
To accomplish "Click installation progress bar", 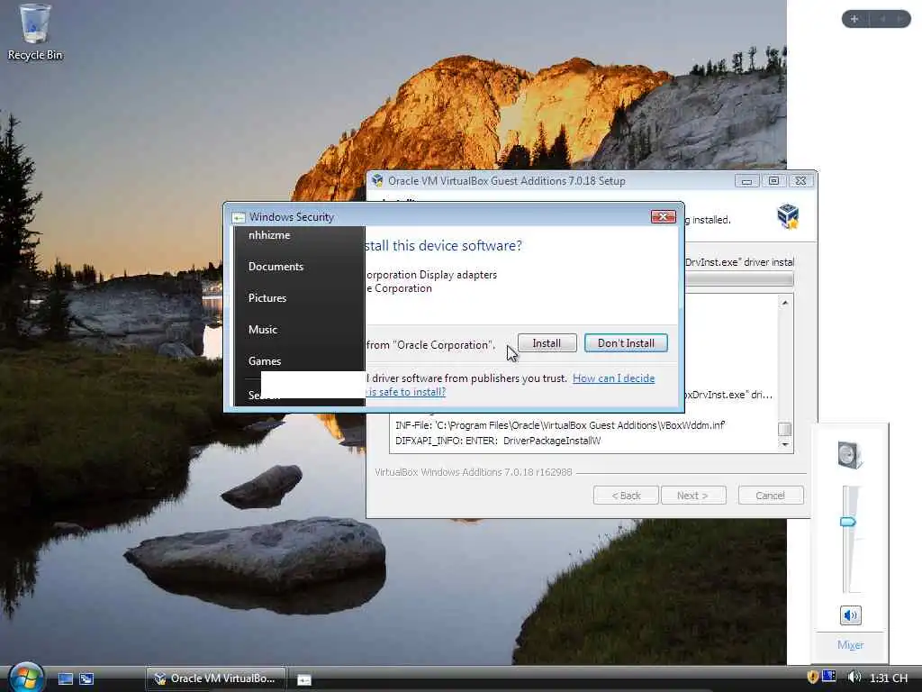I will [x=739, y=279].
